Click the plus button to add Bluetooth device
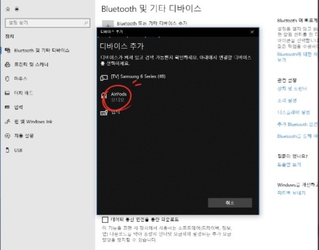Screen dimensions: 319x250 point(108,24)
